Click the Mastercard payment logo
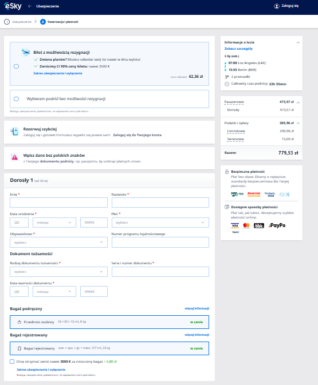This screenshot has width=318, height=385. 246,225
